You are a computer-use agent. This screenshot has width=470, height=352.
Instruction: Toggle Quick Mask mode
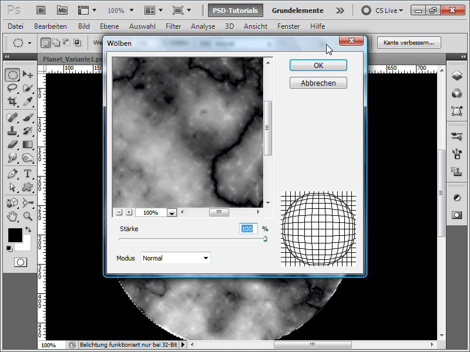point(21,262)
